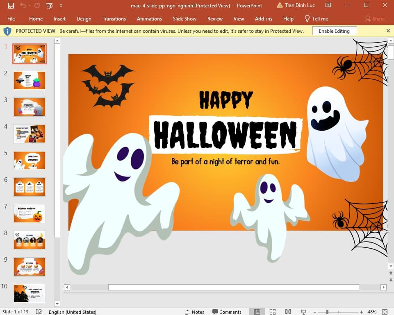The image size is (394, 315).
Task: Open the Slide Show ribbon tab
Action: tap(184, 18)
